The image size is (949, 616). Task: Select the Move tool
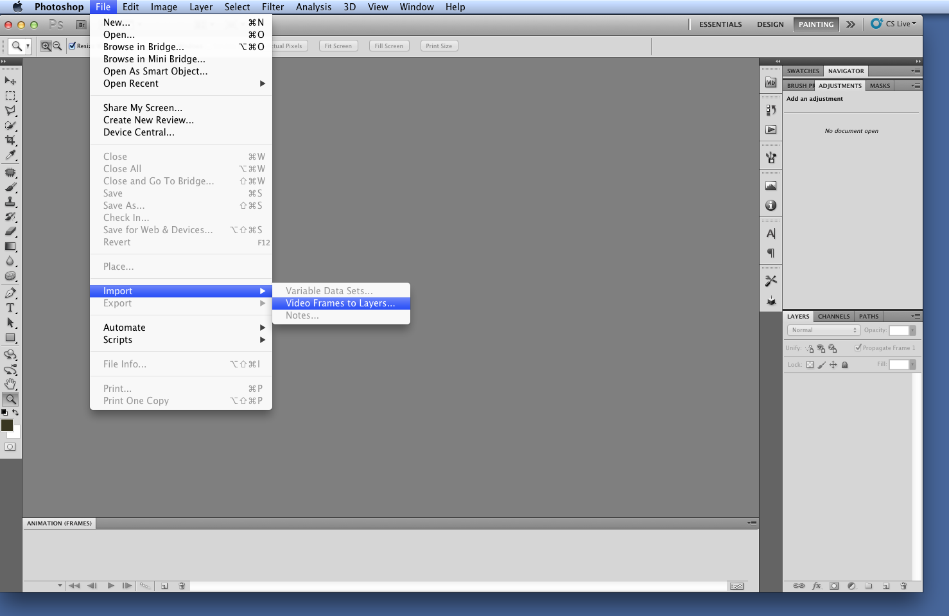10,81
